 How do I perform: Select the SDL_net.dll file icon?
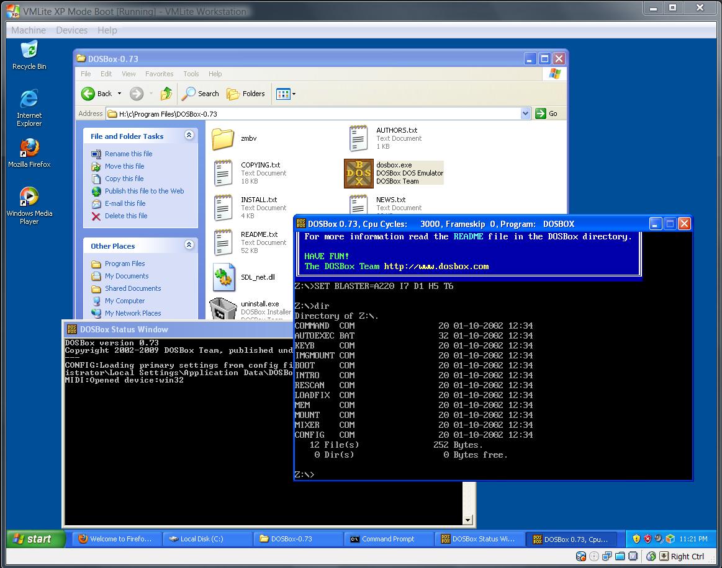223,277
